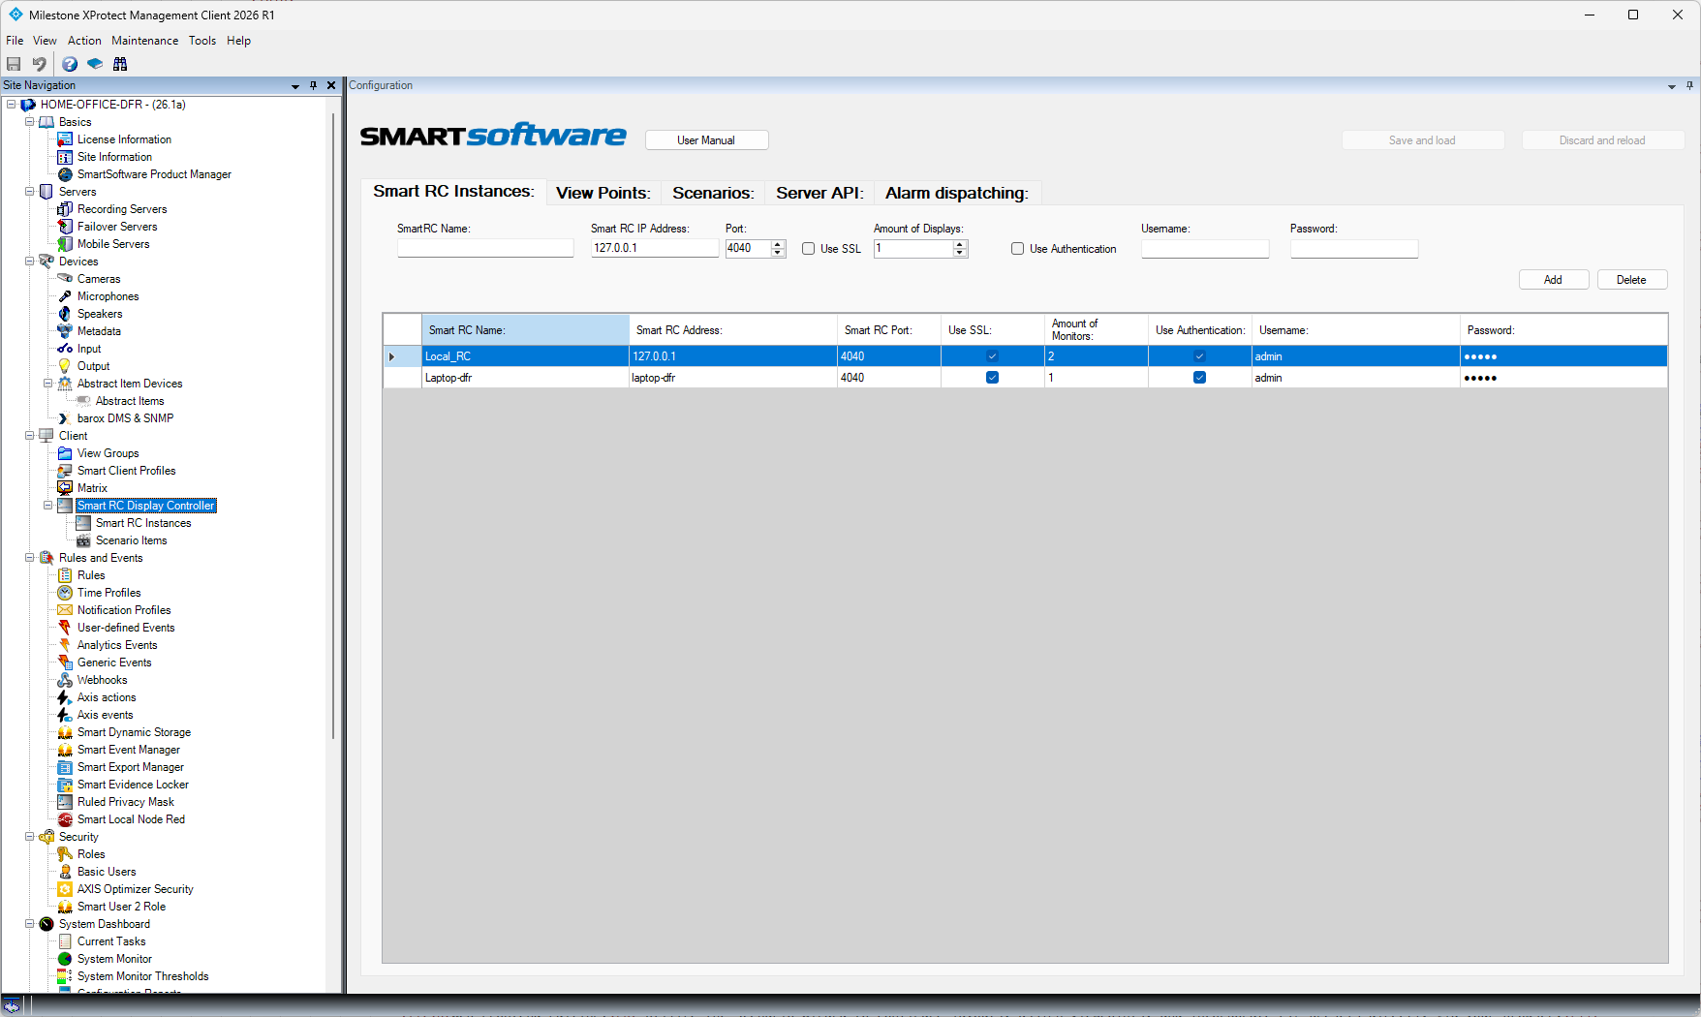Focus the Smart RC IP Address field
1701x1017 pixels.
(x=655, y=249)
